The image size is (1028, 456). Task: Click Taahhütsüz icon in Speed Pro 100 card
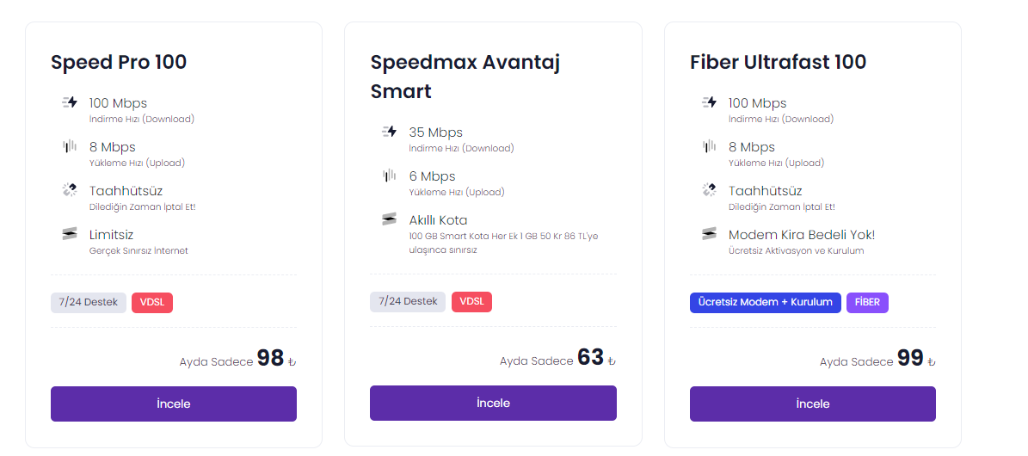point(70,190)
